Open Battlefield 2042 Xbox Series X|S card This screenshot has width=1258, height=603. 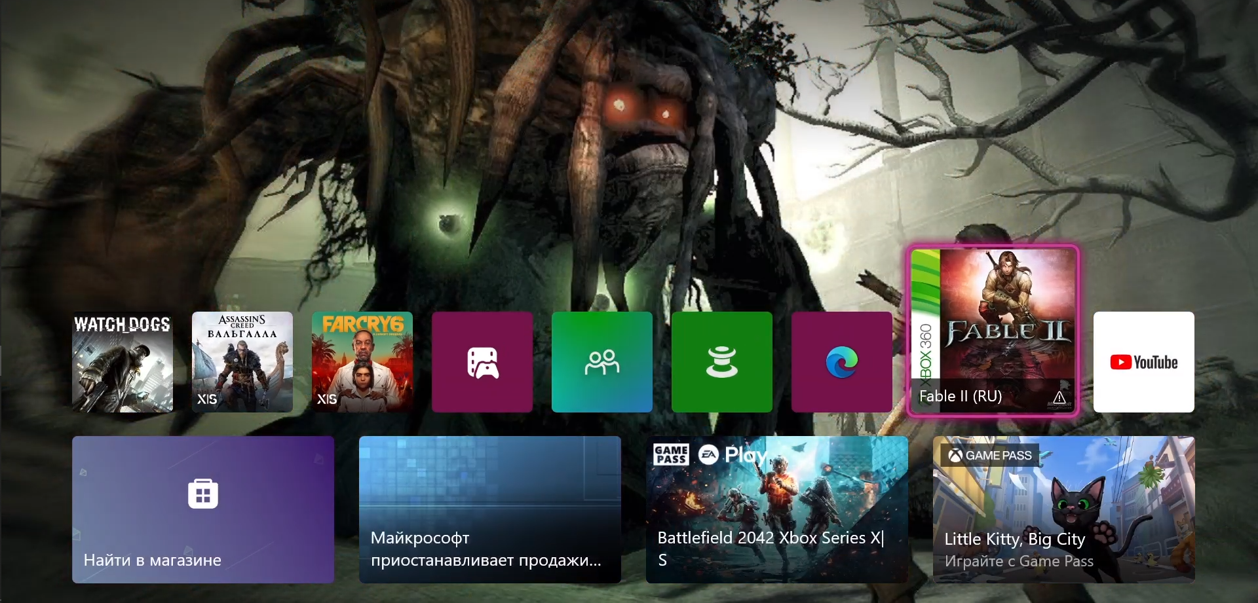click(x=777, y=509)
